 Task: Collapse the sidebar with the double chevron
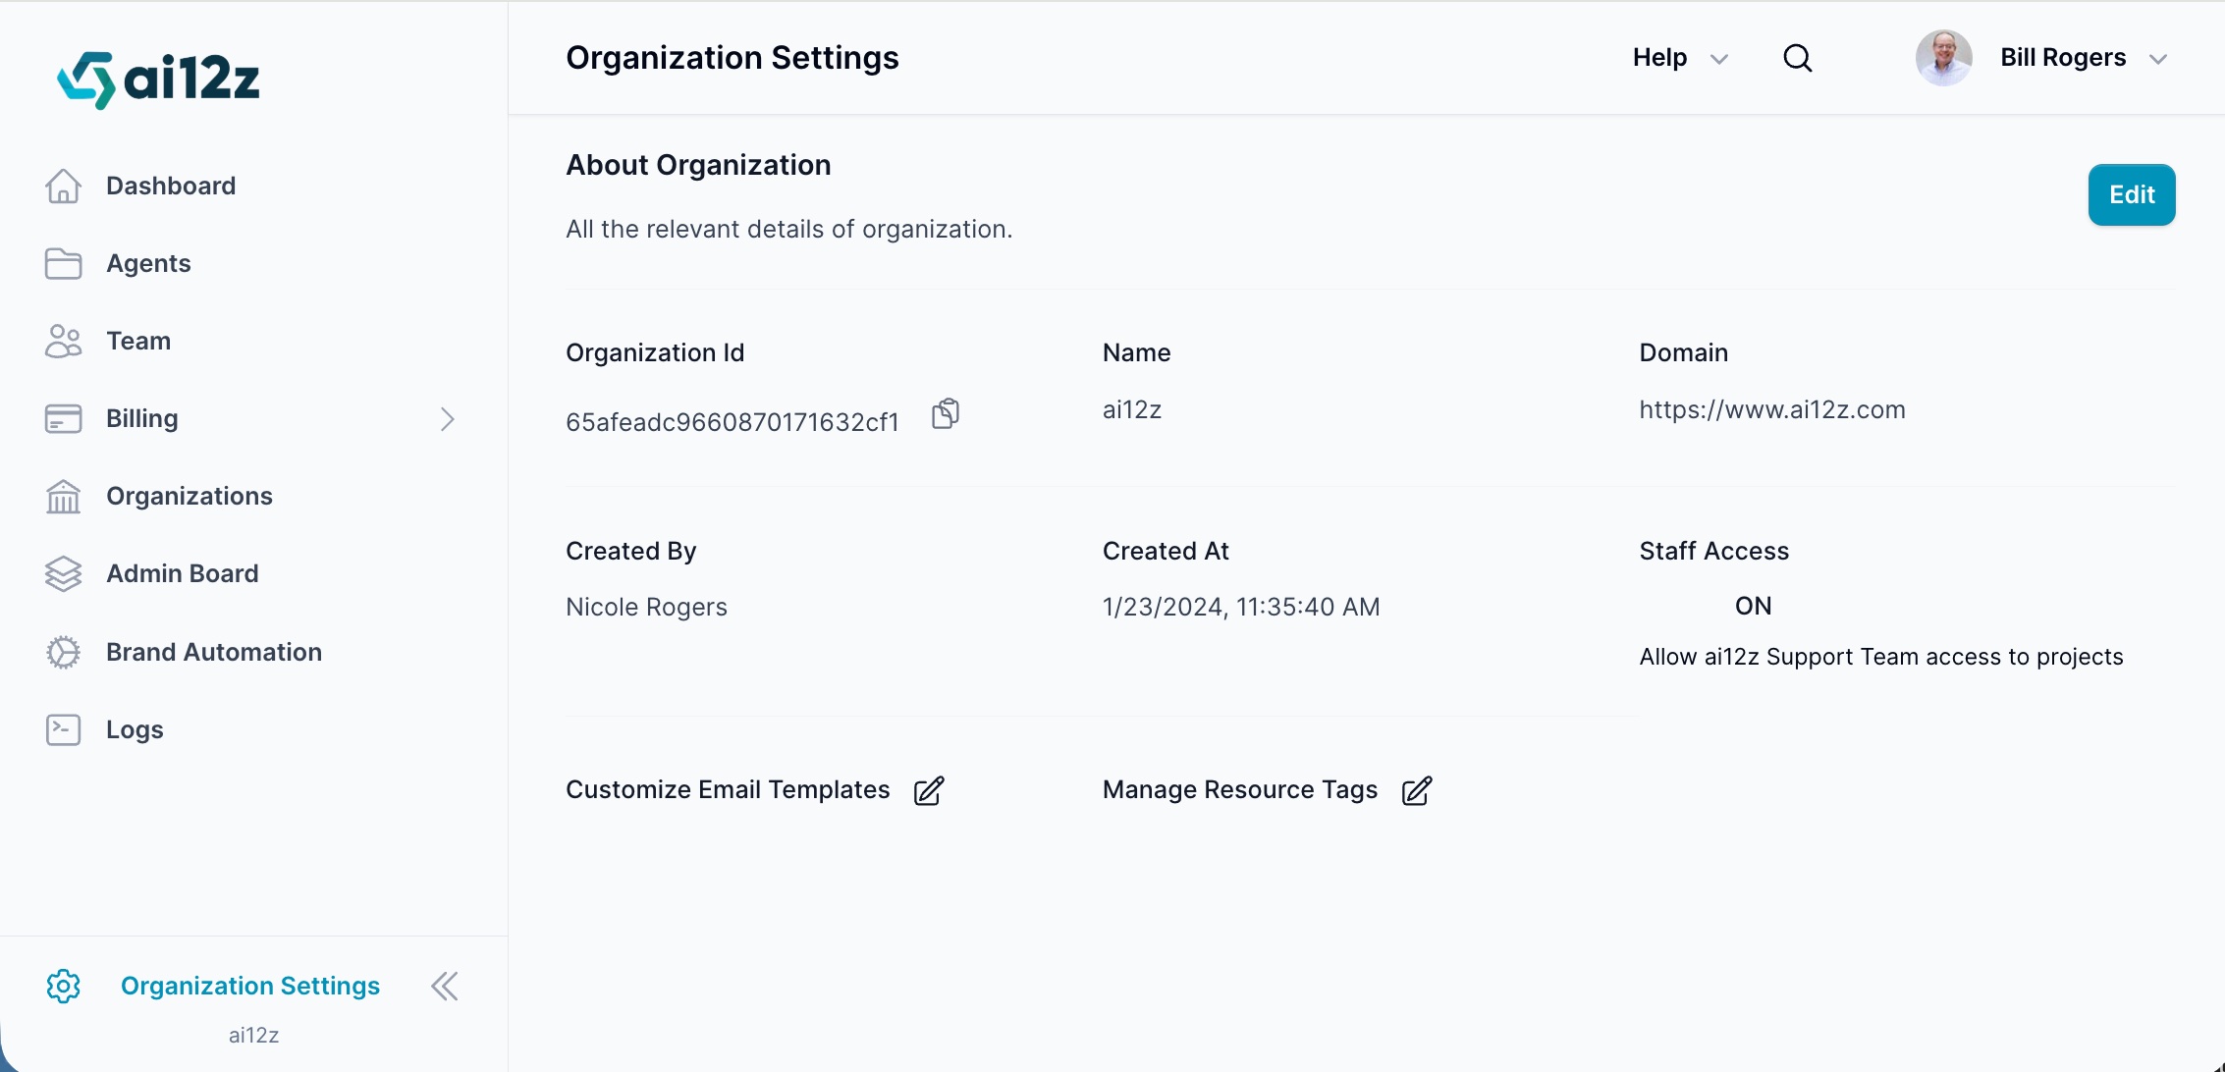click(444, 986)
